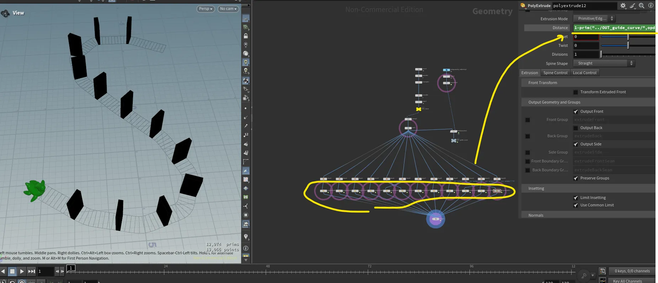
Task: Toggle the Preserve Groups checkbox
Action: pyautogui.click(x=576, y=178)
